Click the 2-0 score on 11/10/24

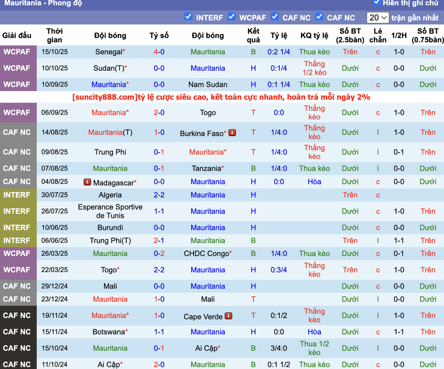point(159,364)
